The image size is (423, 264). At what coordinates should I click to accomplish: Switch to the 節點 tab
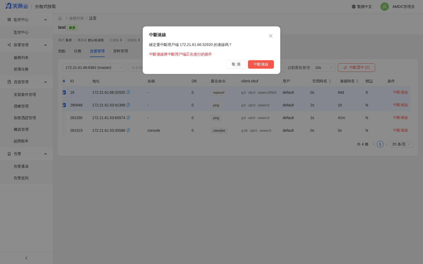(62, 51)
